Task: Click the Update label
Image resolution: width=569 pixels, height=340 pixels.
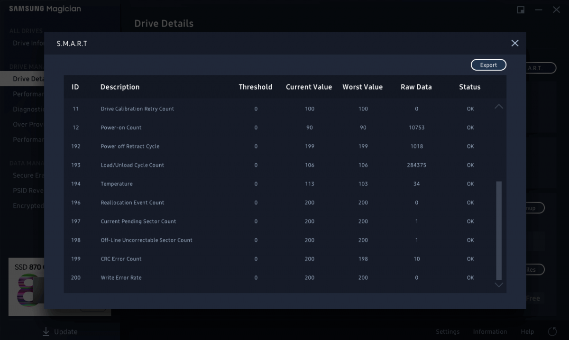Action: tap(66, 331)
